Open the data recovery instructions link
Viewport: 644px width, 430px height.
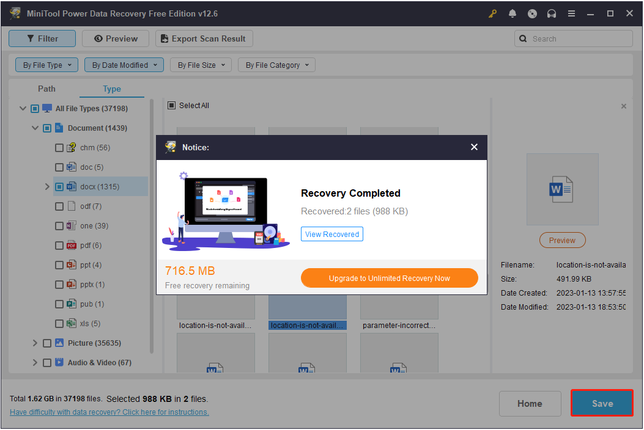[x=109, y=412]
